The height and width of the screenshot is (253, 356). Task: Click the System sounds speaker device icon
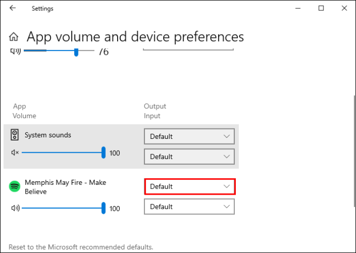[x=14, y=135]
